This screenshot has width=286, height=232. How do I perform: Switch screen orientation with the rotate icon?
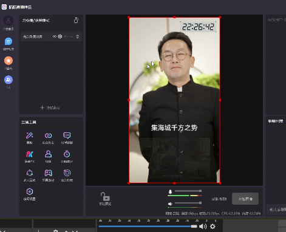tap(76, 20)
